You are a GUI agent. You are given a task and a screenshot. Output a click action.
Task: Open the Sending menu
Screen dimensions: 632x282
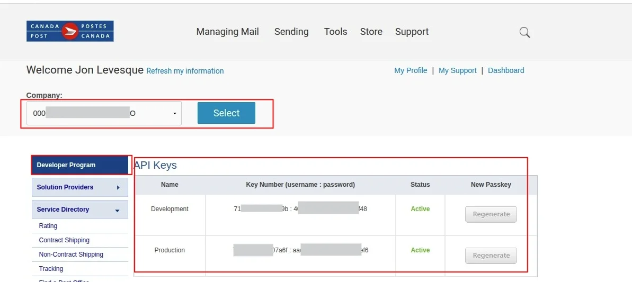click(291, 32)
